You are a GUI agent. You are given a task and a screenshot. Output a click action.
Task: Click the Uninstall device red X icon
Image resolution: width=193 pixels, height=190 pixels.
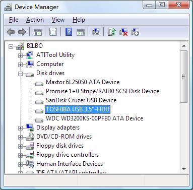tap(123, 32)
